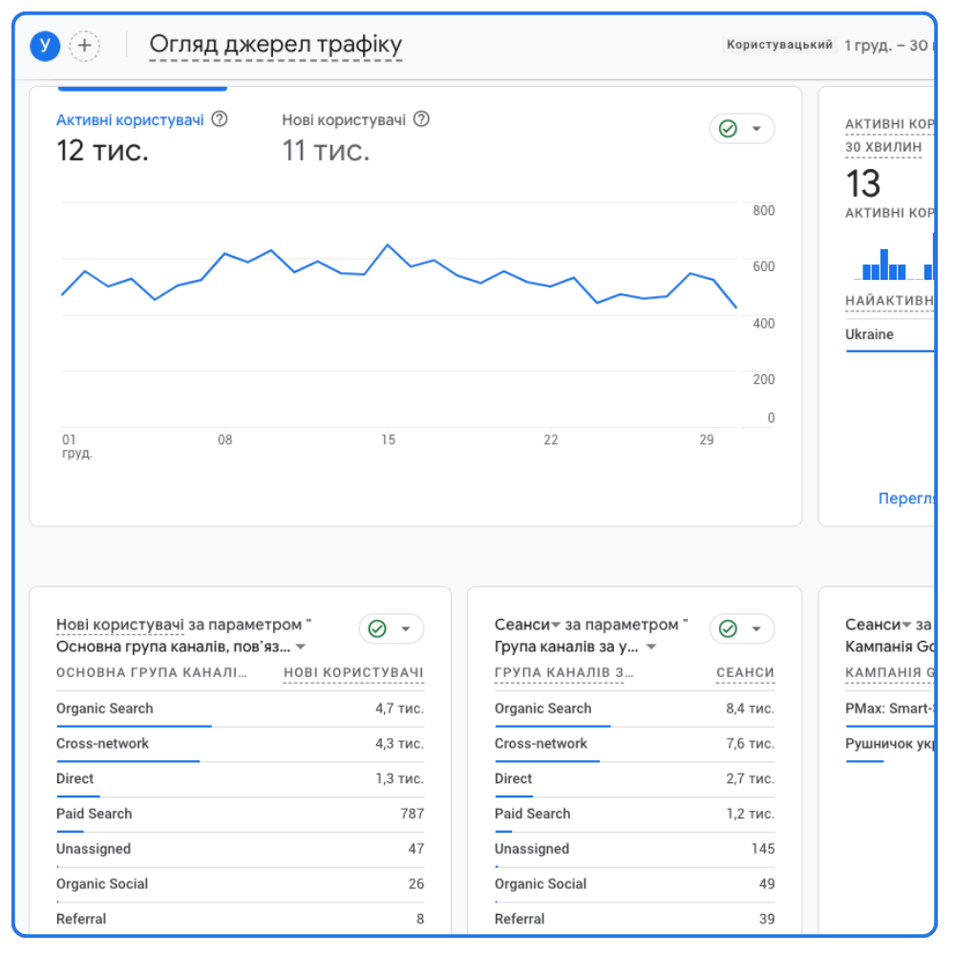
Task: Click the line chart peak near 15 груд.
Action: click(388, 245)
